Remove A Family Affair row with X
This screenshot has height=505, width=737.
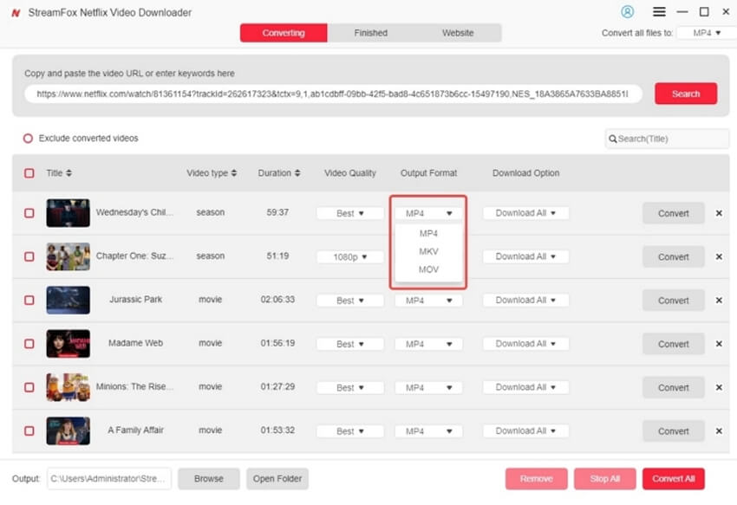[719, 431]
